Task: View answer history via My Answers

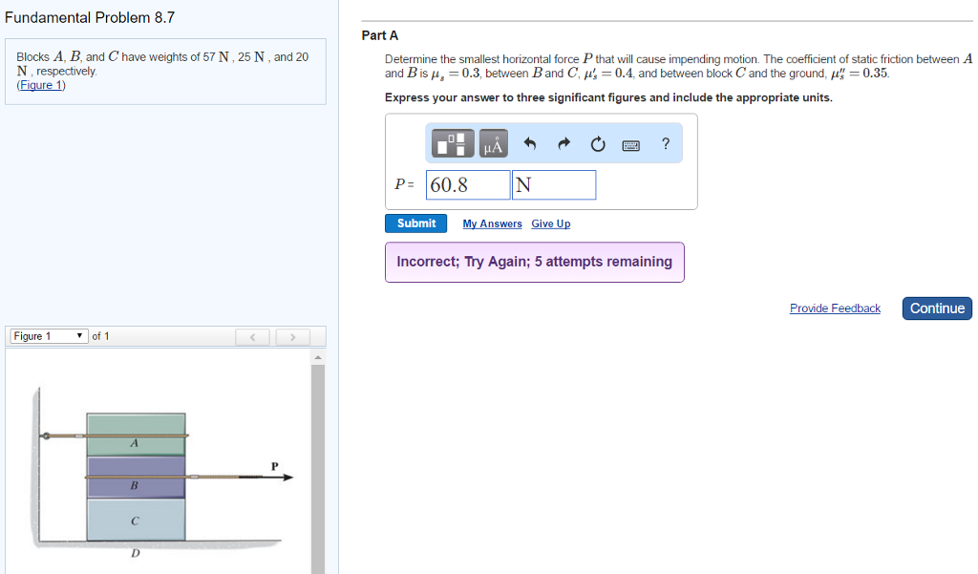Action: [x=492, y=223]
